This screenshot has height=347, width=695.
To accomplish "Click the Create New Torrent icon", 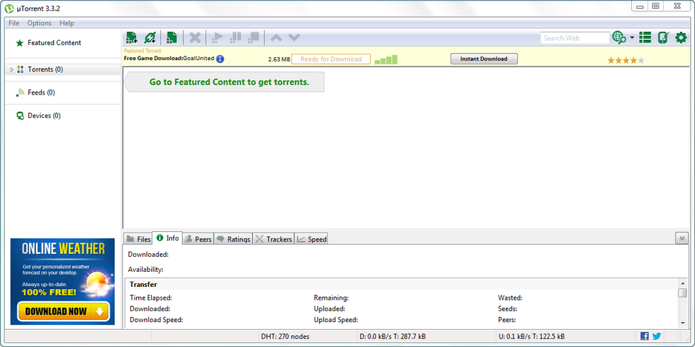I will coord(171,37).
